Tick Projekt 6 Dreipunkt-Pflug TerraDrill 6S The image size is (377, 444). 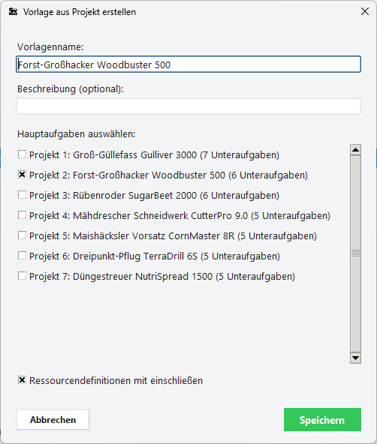(22, 256)
